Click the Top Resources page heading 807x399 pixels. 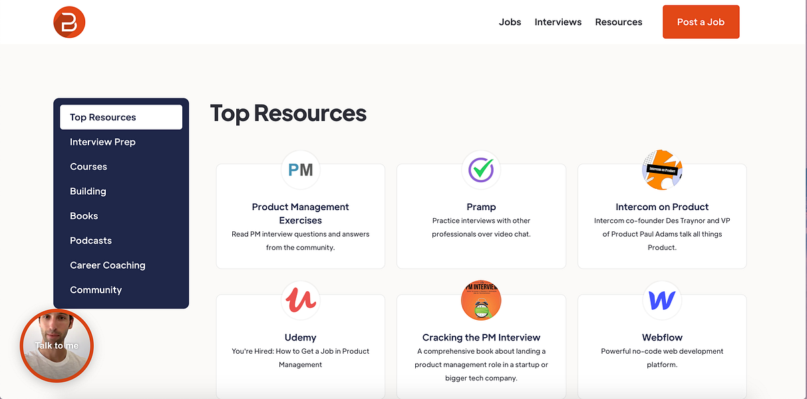(x=288, y=113)
